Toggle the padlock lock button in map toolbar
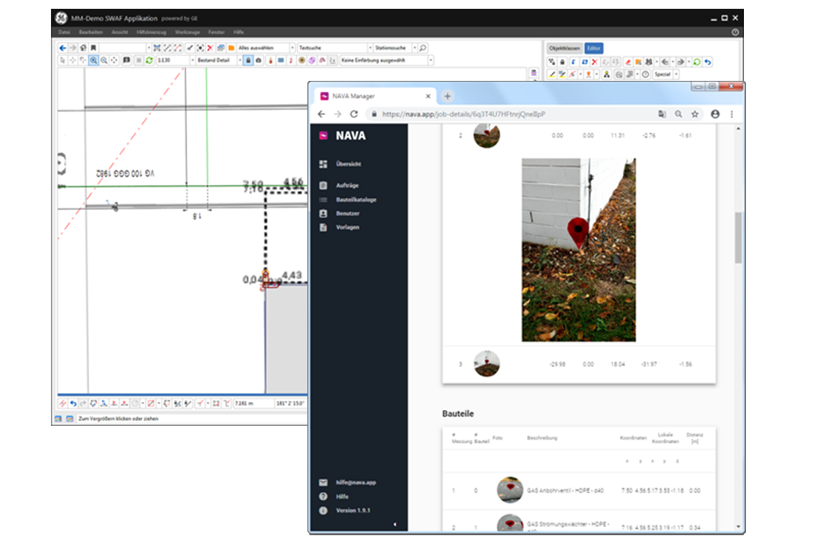This screenshot has width=816, height=544. tap(248, 61)
